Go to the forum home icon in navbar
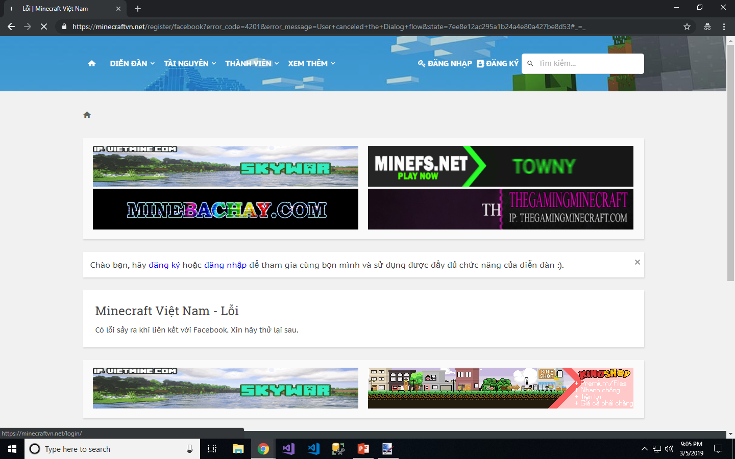Screen dimensions: 735x459 (92, 63)
